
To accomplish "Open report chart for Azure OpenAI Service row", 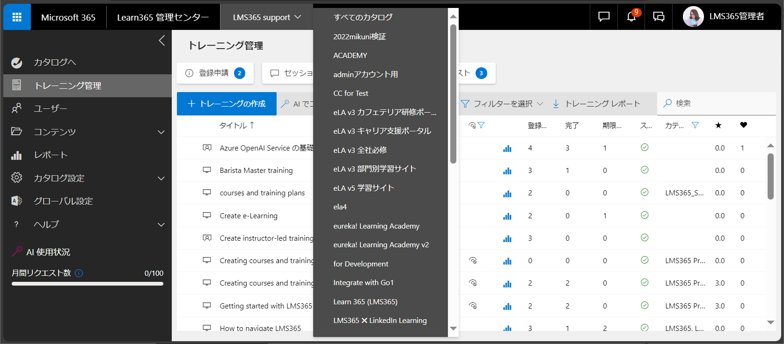I will click(x=507, y=148).
